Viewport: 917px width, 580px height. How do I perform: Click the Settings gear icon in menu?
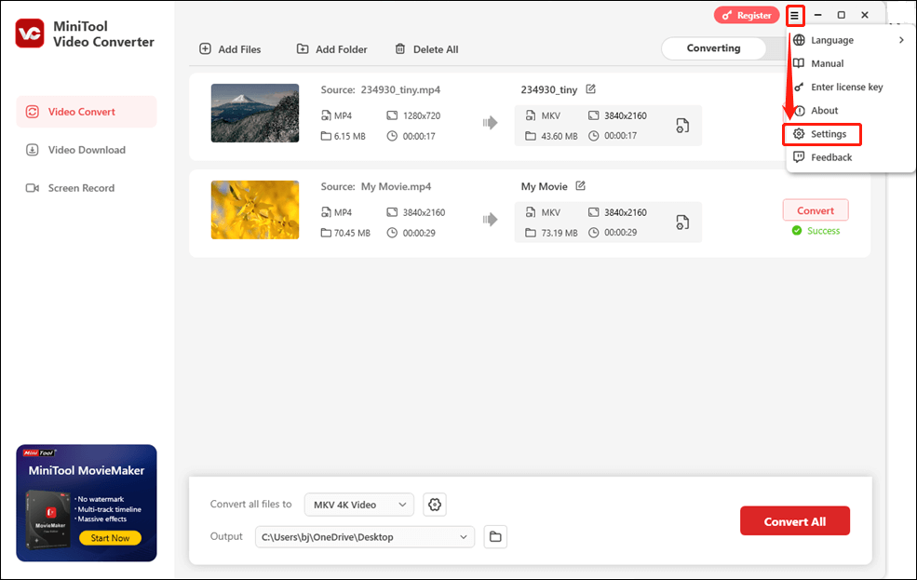pos(799,134)
